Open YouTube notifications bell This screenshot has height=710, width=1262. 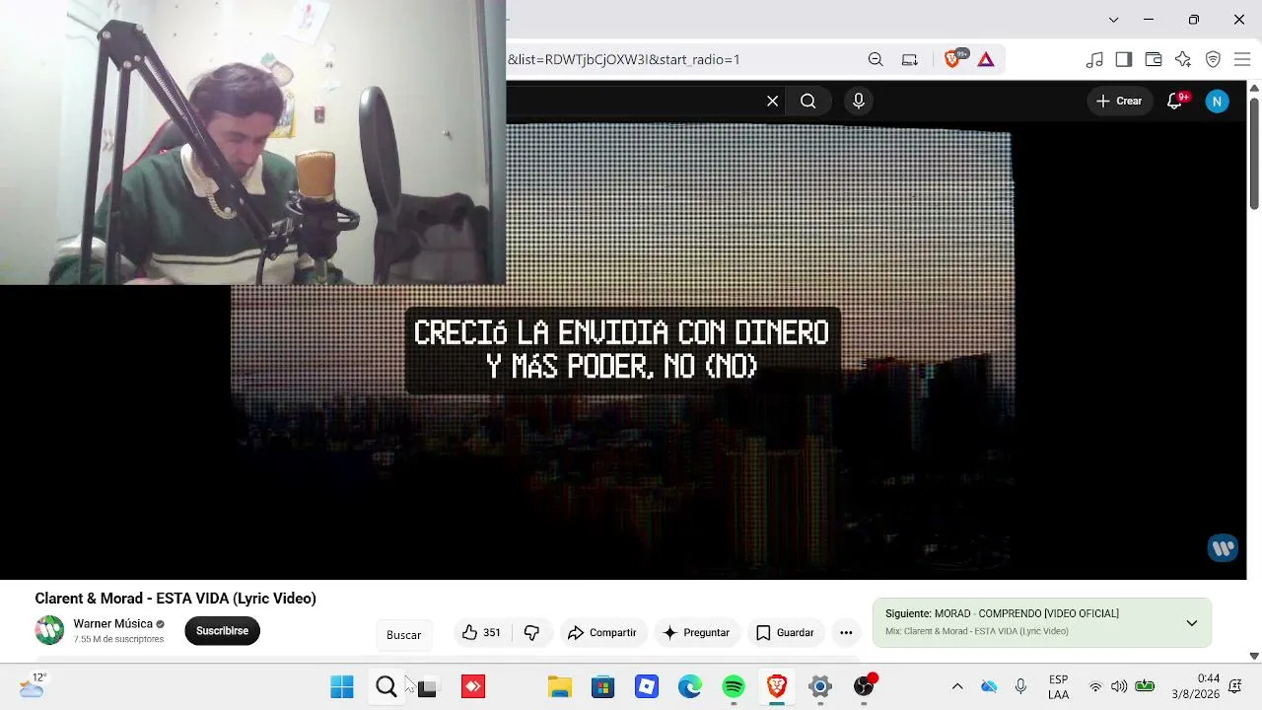tap(1174, 101)
